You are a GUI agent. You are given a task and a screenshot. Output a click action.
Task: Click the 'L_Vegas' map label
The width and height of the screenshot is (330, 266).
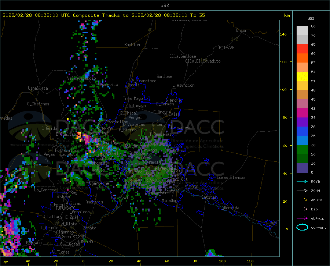click(x=47, y=154)
